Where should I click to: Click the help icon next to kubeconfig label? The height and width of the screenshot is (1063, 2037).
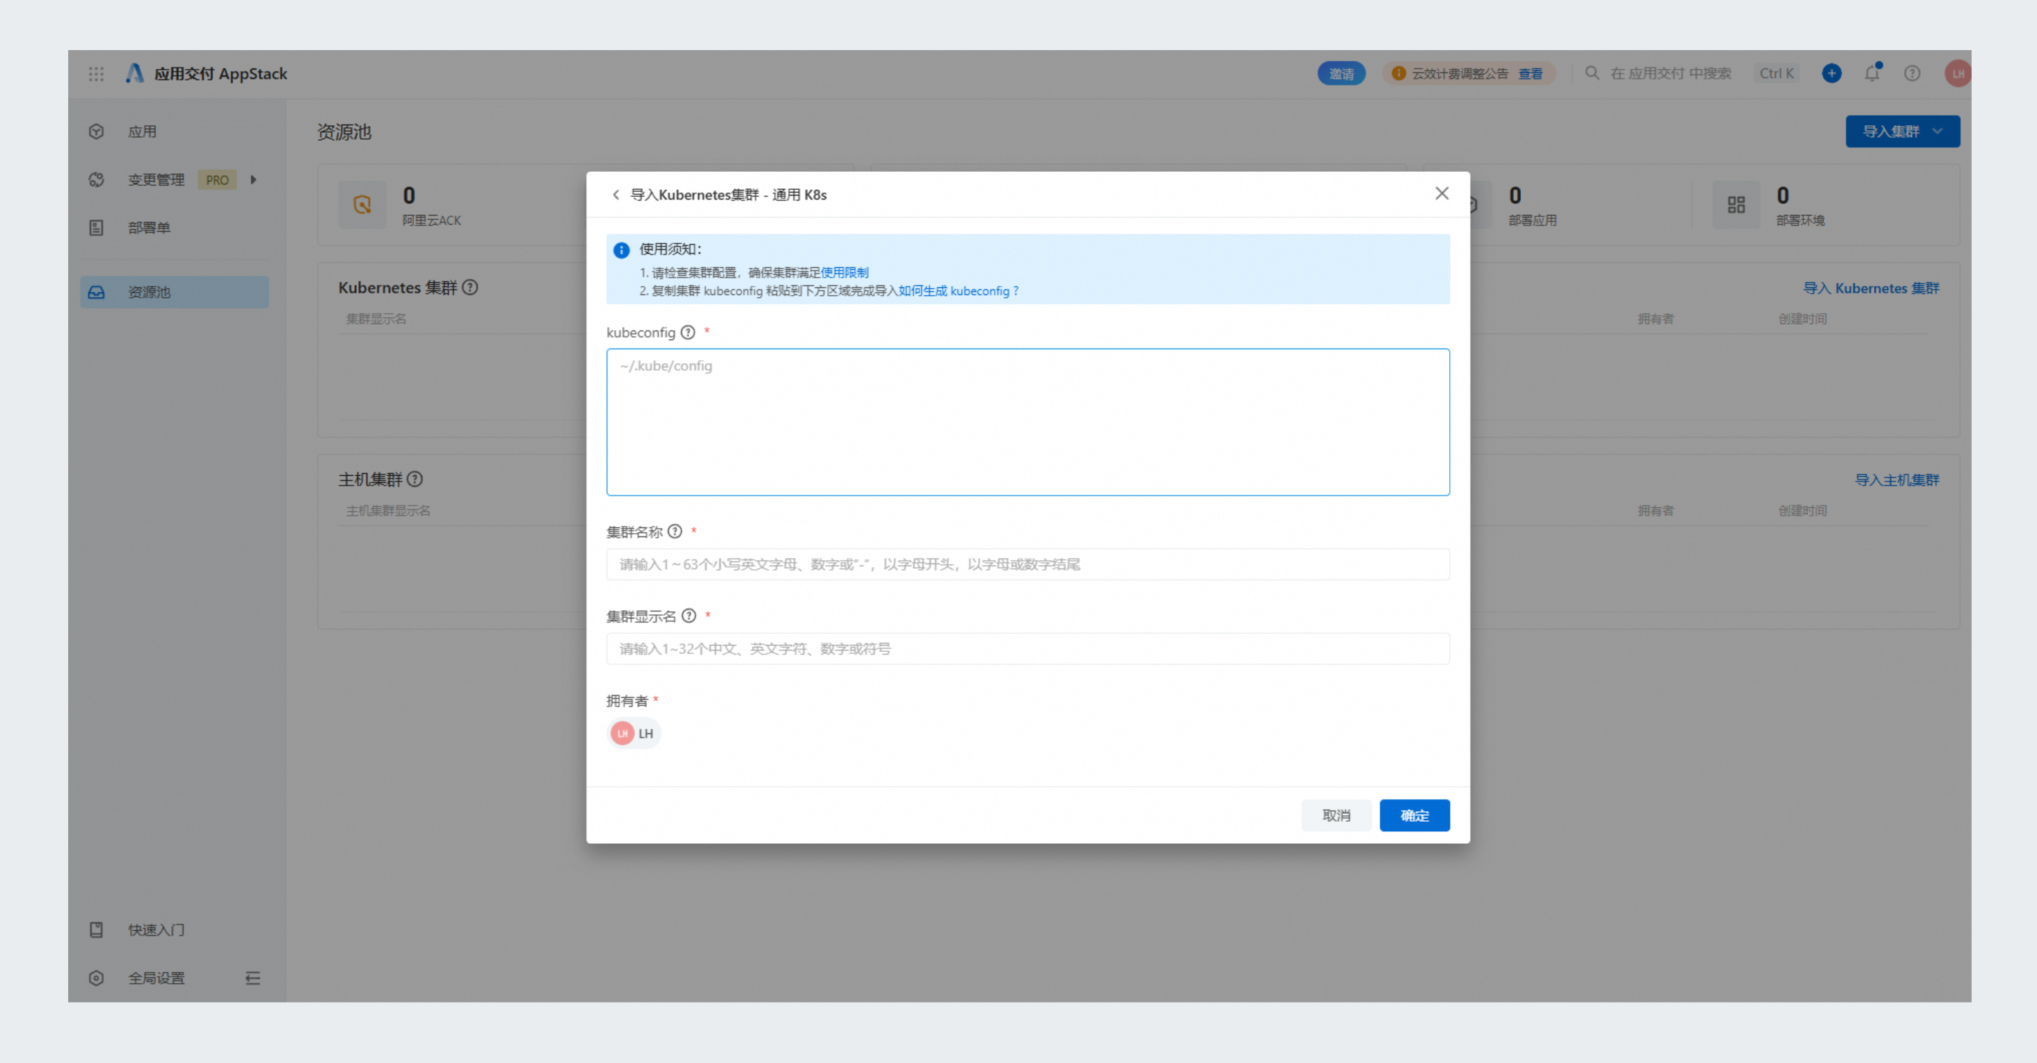pyautogui.click(x=688, y=333)
